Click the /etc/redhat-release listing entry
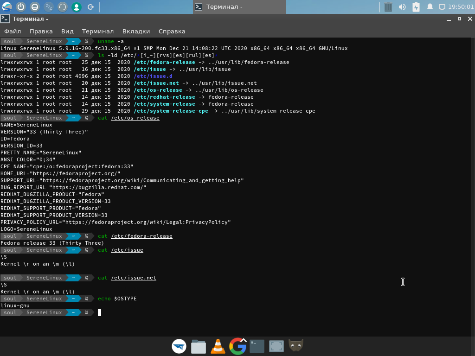Screen dimensions: 475x356 point(164,97)
